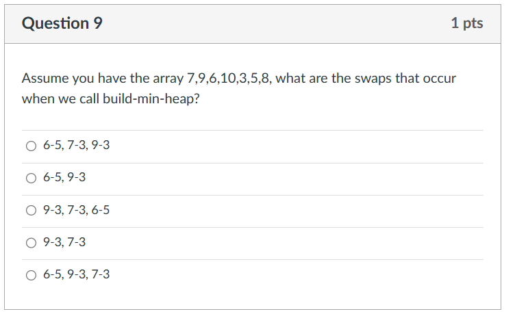Choose the 6-5, 9-3 radio option
515x316 pixels.
(x=32, y=179)
